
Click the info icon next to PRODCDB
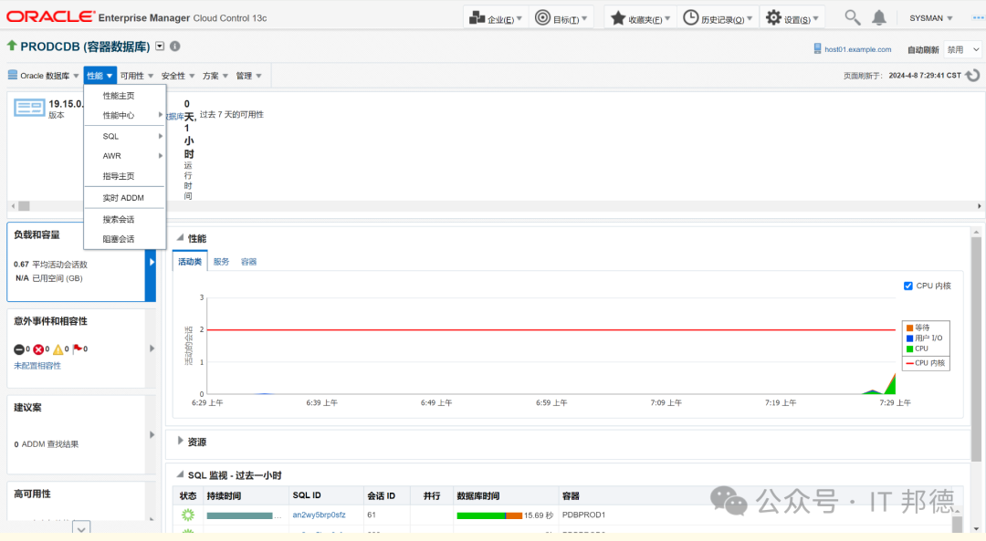pyautogui.click(x=174, y=46)
